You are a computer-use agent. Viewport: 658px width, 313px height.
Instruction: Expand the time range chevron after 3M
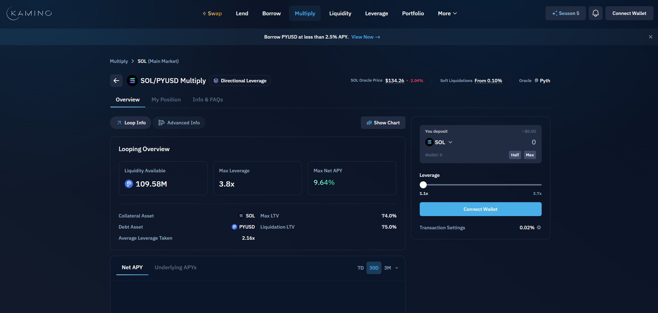coord(397,268)
